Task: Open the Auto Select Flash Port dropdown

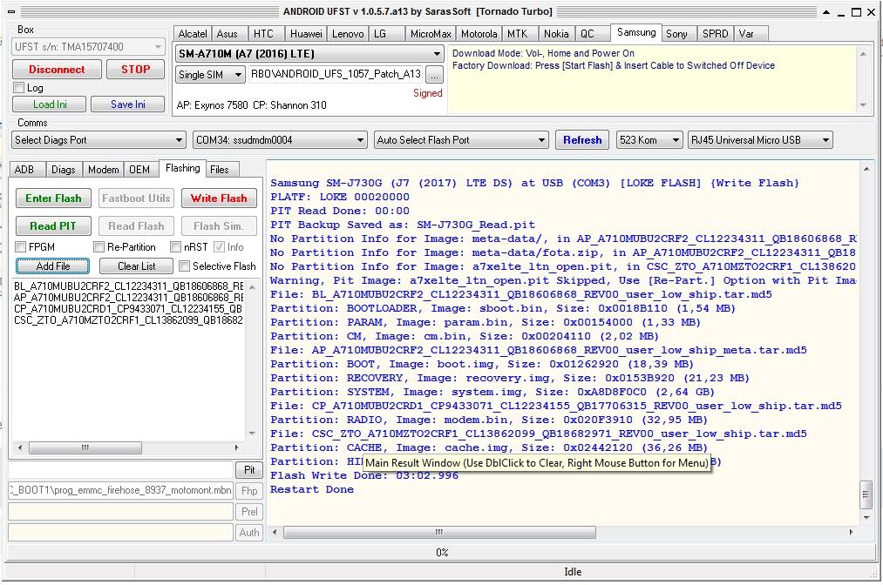Action: (461, 140)
